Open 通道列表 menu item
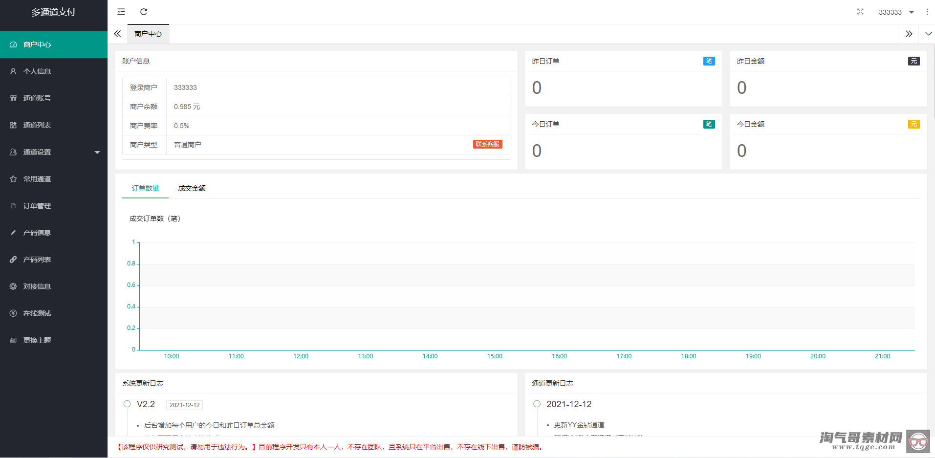The image size is (935, 458). point(54,125)
